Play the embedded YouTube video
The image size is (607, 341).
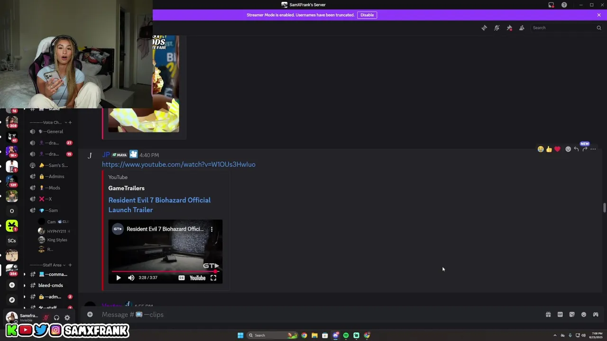click(x=119, y=278)
